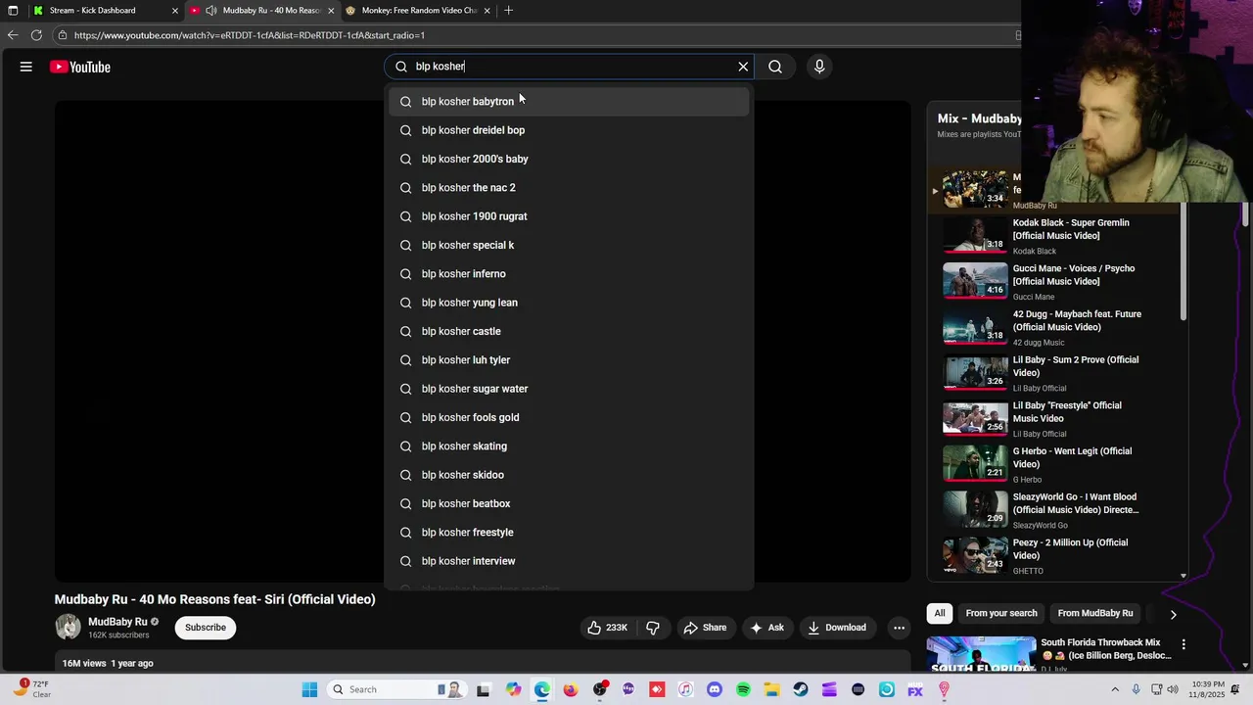Switch to Monkey: Free Random Video Chat tab
Screen dimensions: 1253x705
point(419,11)
